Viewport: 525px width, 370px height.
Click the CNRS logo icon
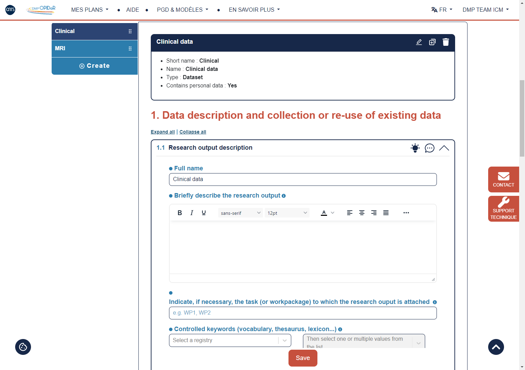click(10, 10)
